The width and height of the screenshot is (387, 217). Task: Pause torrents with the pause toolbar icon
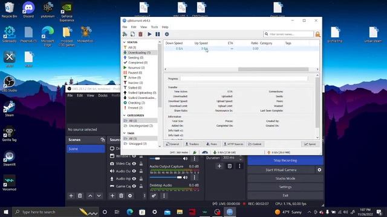157,34
